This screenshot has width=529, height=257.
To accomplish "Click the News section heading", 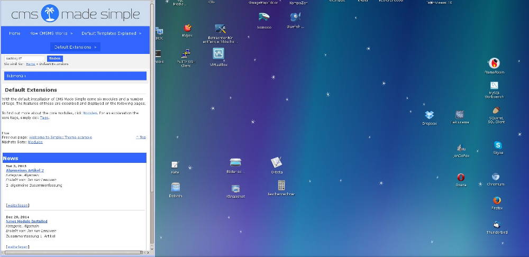I will coord(11,158).
